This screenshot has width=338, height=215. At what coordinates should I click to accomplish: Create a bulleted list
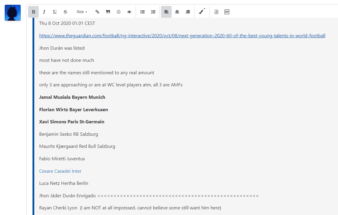[142, 12]
